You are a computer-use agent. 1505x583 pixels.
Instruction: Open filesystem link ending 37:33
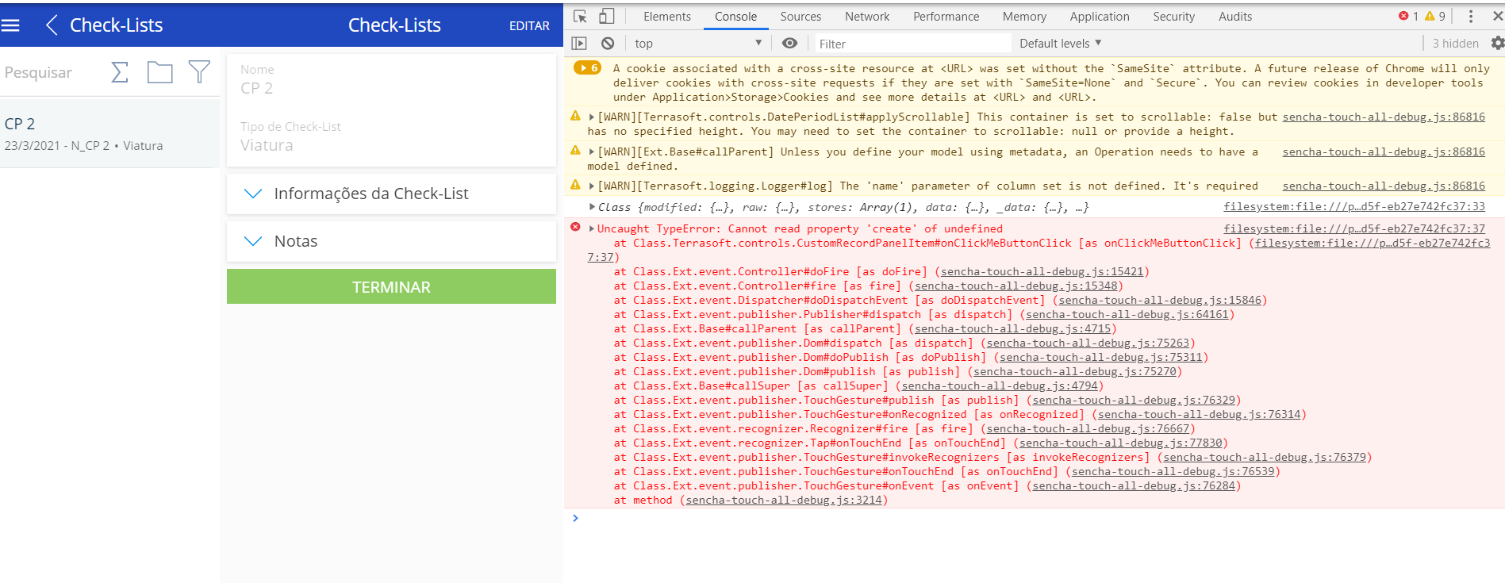1353,207
